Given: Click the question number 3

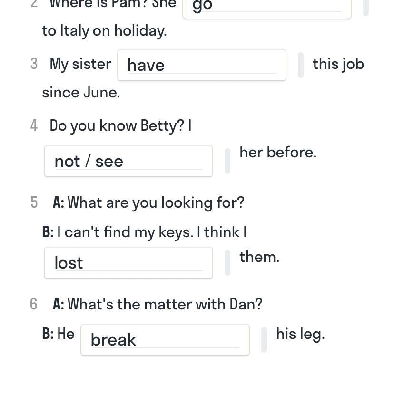Looking at the screenshot, I should (34, 64).
